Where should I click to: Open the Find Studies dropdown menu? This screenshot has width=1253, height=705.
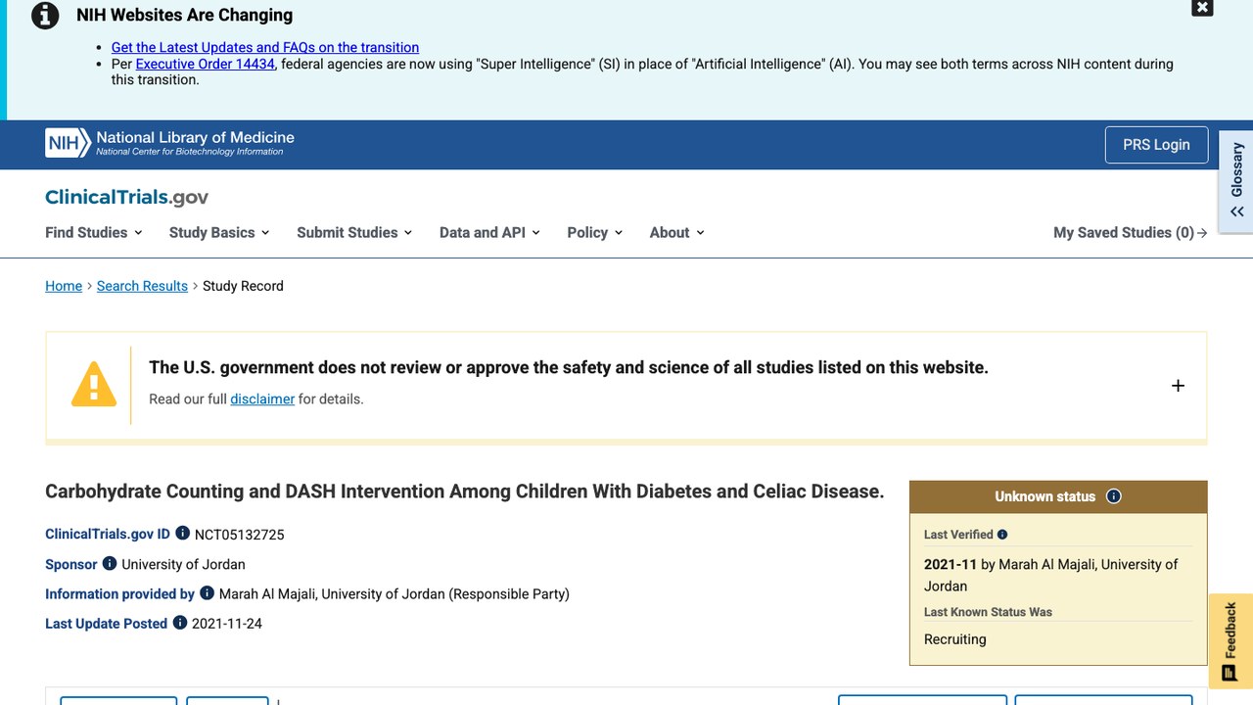coord(94,232)
